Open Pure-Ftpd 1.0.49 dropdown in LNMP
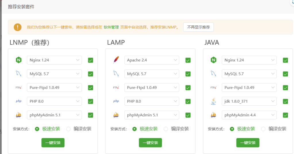This screenshot has width=294, height=154. coord(54,87)
